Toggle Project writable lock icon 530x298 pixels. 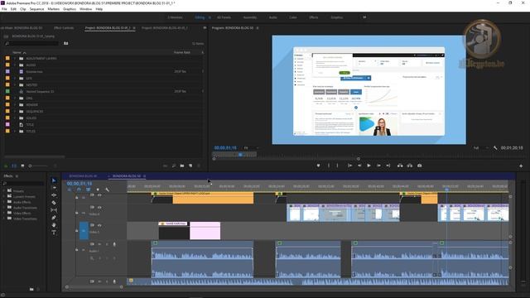[x=6, y=166]
